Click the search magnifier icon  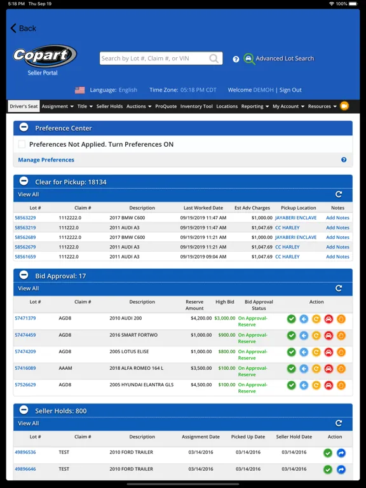[x=213, y=58]
